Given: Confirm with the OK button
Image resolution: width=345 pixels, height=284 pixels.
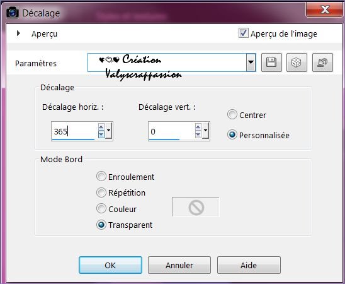Looking at the screenshot, I should (x=110, y=265).
